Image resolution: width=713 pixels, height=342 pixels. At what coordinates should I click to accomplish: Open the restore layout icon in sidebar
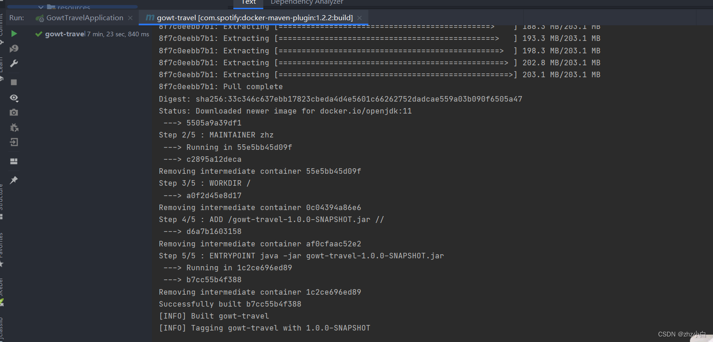point(13,160)
